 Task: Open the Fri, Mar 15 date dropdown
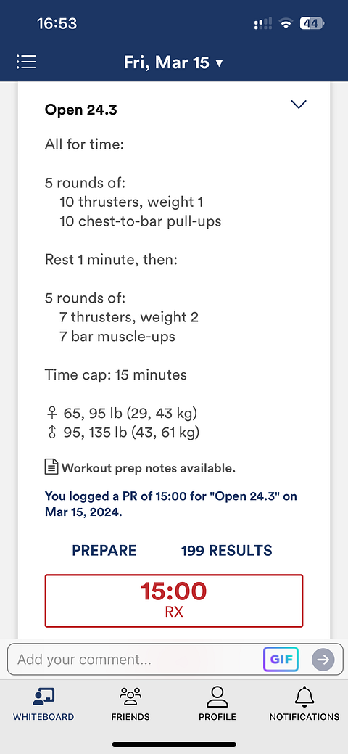(x=173, y=62)
